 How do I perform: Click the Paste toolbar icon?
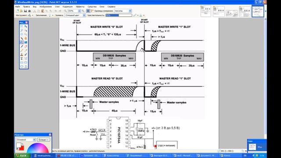click(43, 11)
